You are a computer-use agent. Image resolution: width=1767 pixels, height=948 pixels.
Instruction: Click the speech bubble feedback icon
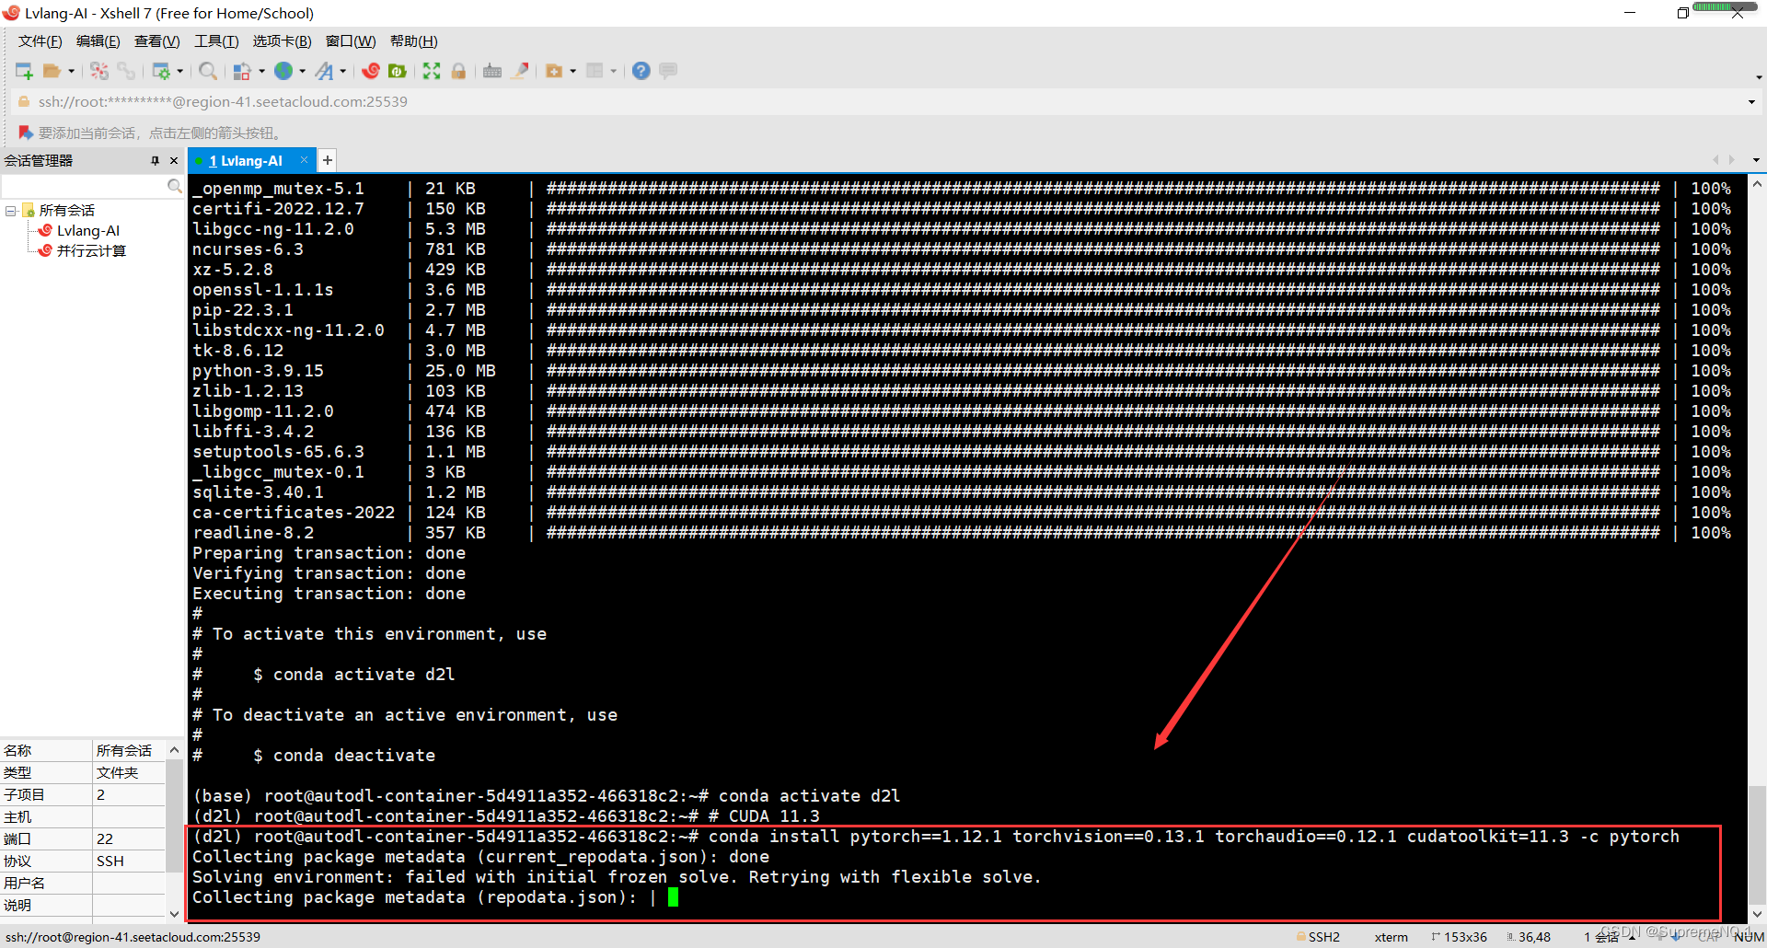click(x=669, y=71)
